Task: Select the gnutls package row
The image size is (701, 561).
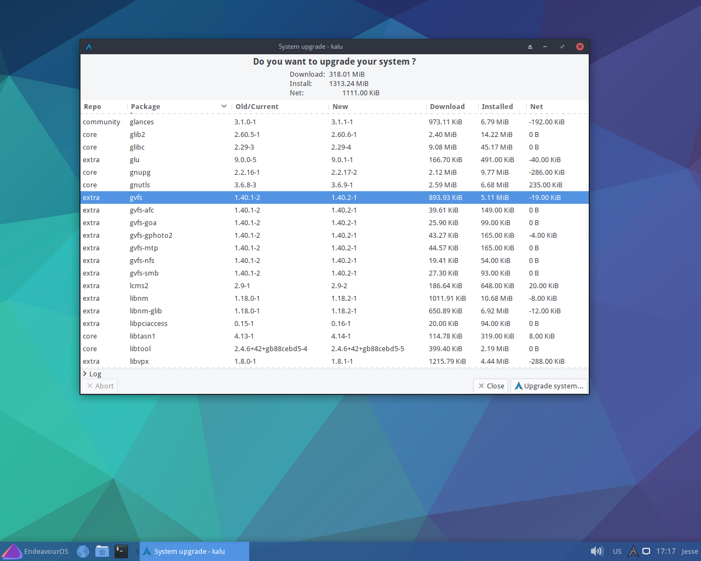Action: (334, 185)
